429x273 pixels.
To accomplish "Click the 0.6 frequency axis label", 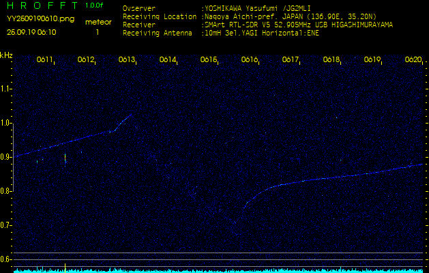I will (6, 259).
